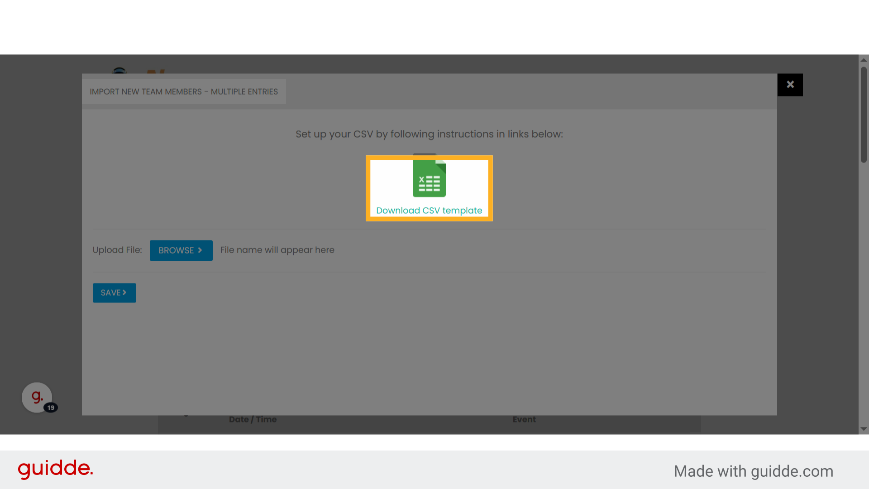Screen dimensions: 869x489
Task: Click the highlighted orange template box
Action: tap(429, 188)
